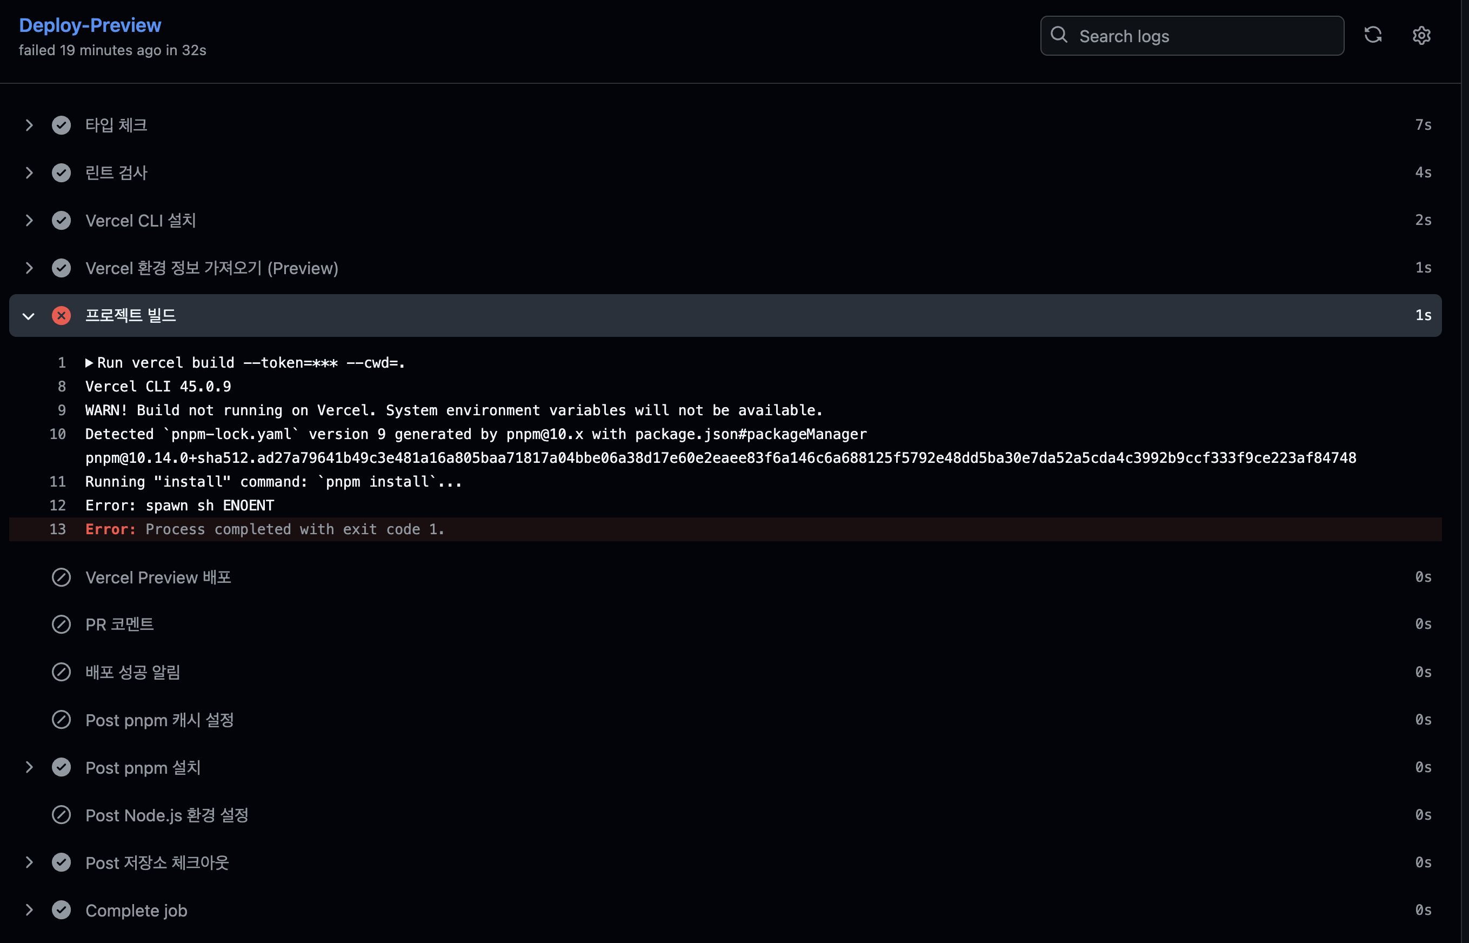Click red failed icon on 프로젝트 빌드
The height and width of the screenshot is (943, 1469).
pos(61,315)
